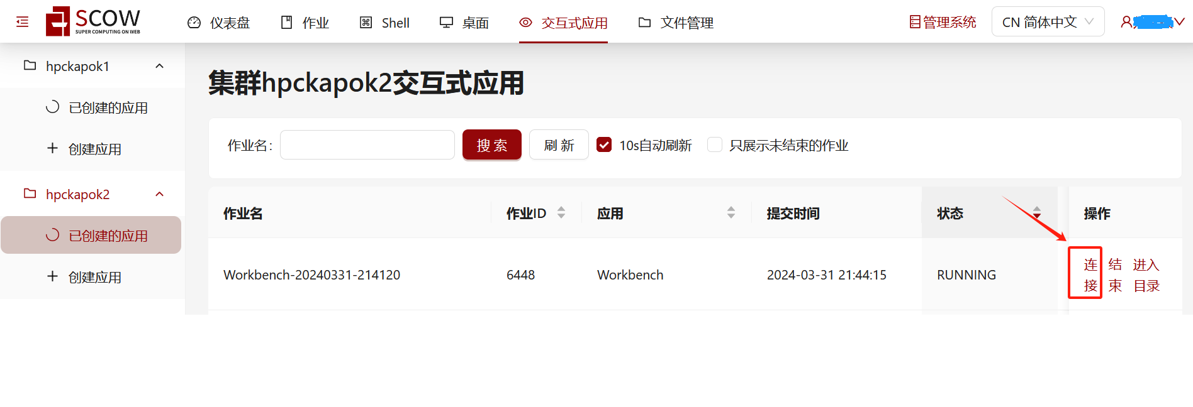
Task: Open 桌面 menu item
Action: click(464, 23)
